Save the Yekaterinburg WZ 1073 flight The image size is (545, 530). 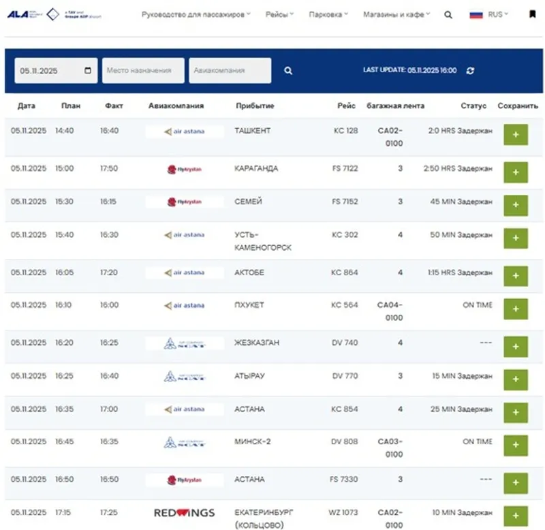pos(516,516)
